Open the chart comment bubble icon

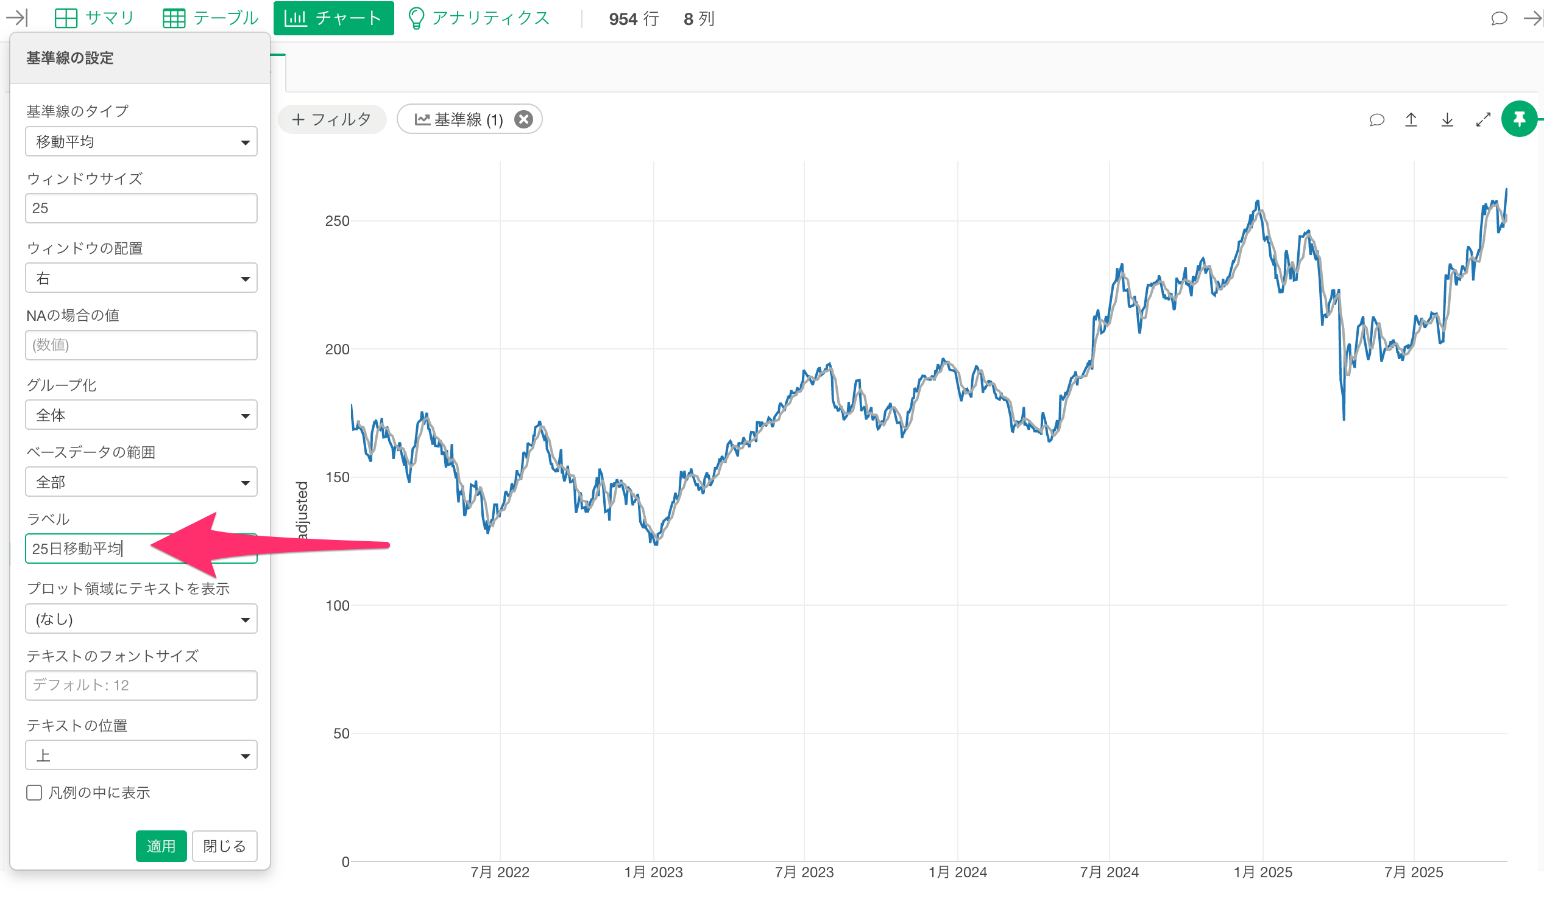click(1376, 120)
